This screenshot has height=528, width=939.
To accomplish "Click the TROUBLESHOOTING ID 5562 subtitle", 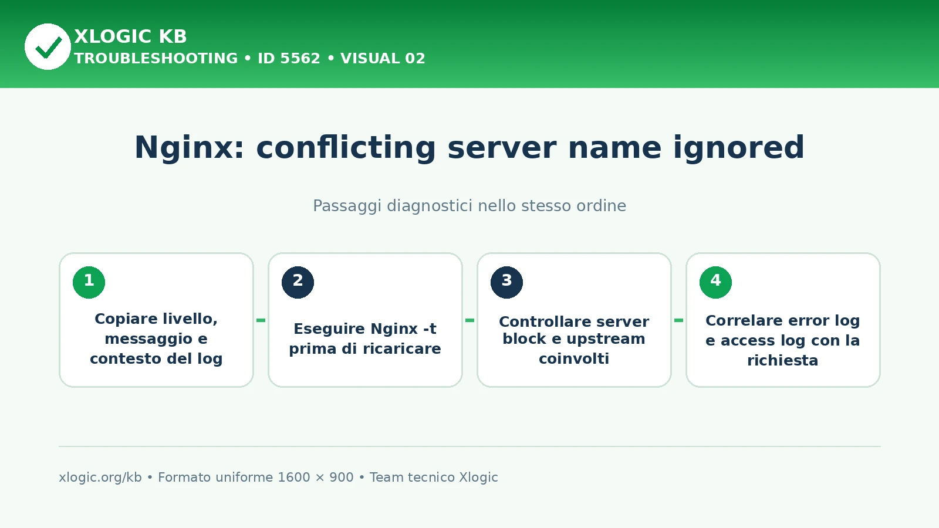I will 249,59.
